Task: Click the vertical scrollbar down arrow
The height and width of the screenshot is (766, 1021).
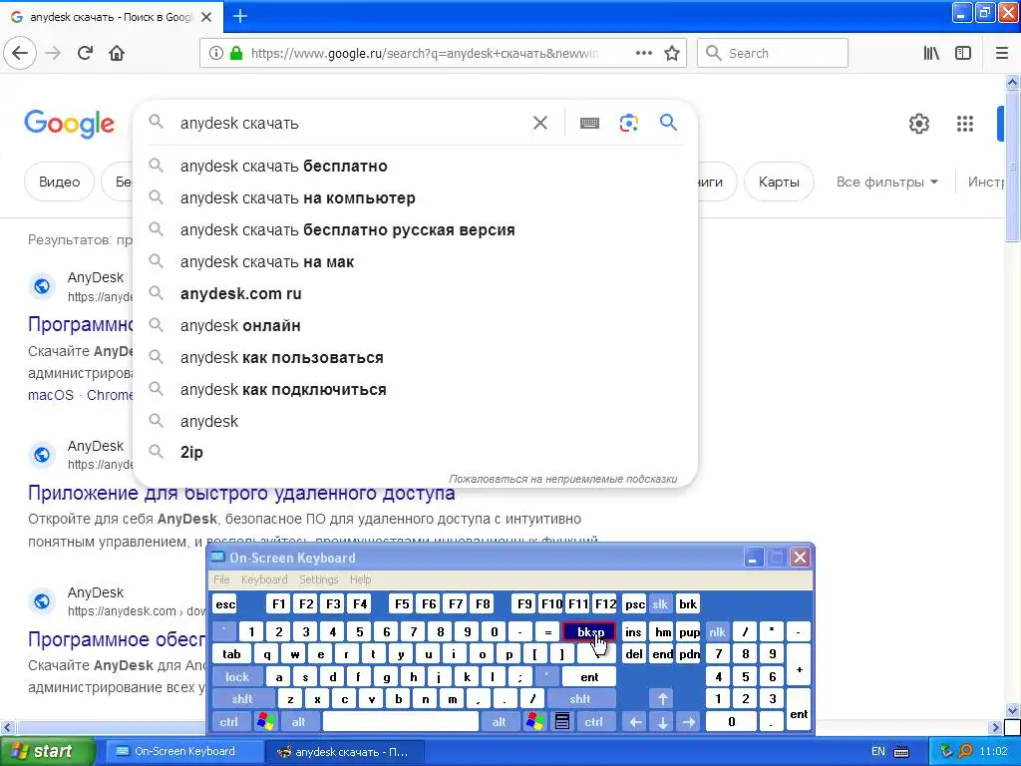Action: coord(1012,710)
